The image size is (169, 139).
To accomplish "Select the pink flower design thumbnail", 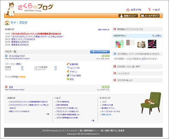I will point(120,44).
